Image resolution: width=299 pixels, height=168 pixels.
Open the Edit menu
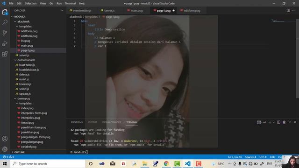[x=19, y=3]
